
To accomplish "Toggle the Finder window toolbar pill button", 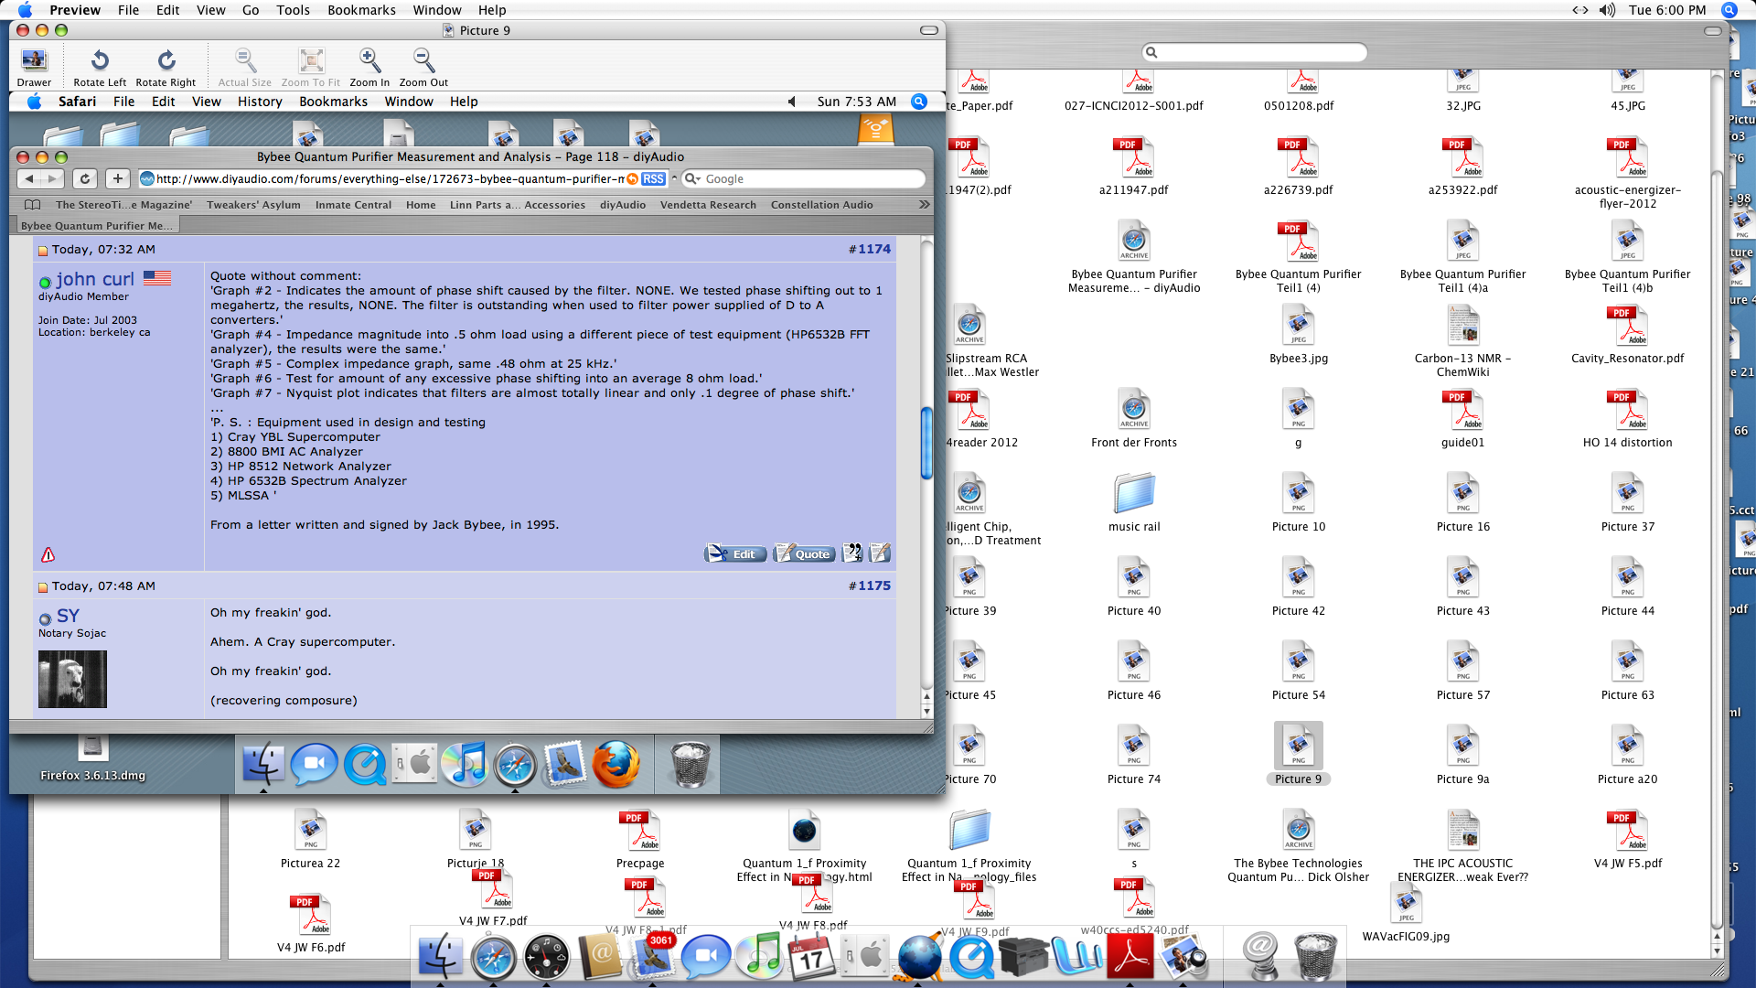I will (1713, 31).
